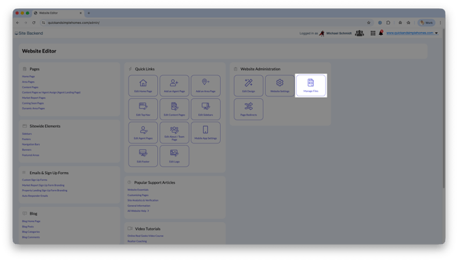
Task: Open the Edit Design tile
Action: [x=249, y=85]
